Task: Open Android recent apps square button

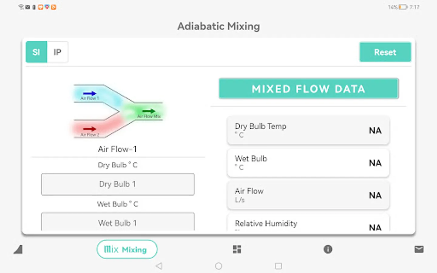Action: pos(278,266)
